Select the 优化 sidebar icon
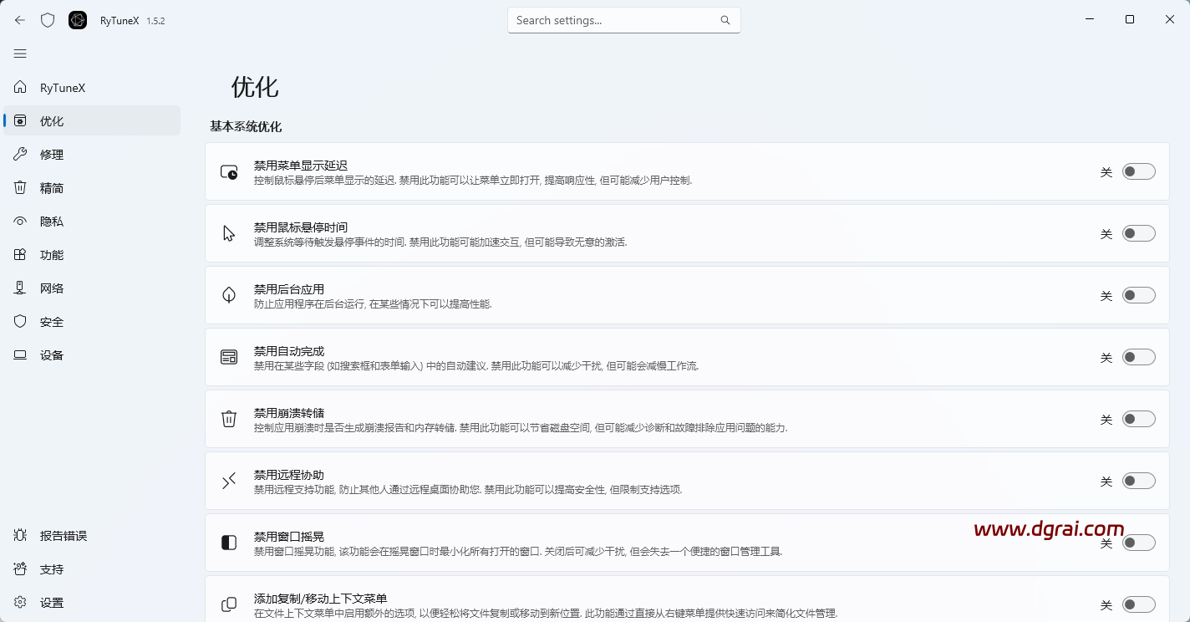This screenshot has height=622, width=1190. point(20,120)
